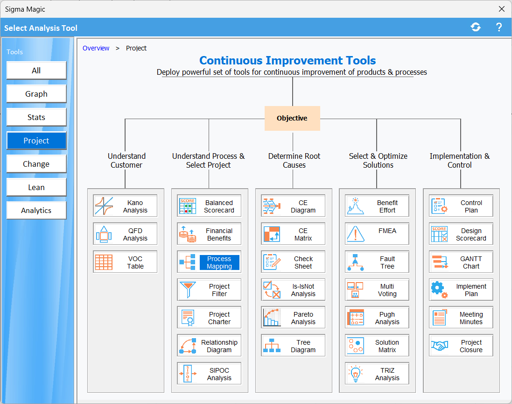
Task: Click the refresh icon in header
Action: pos(476,28)
